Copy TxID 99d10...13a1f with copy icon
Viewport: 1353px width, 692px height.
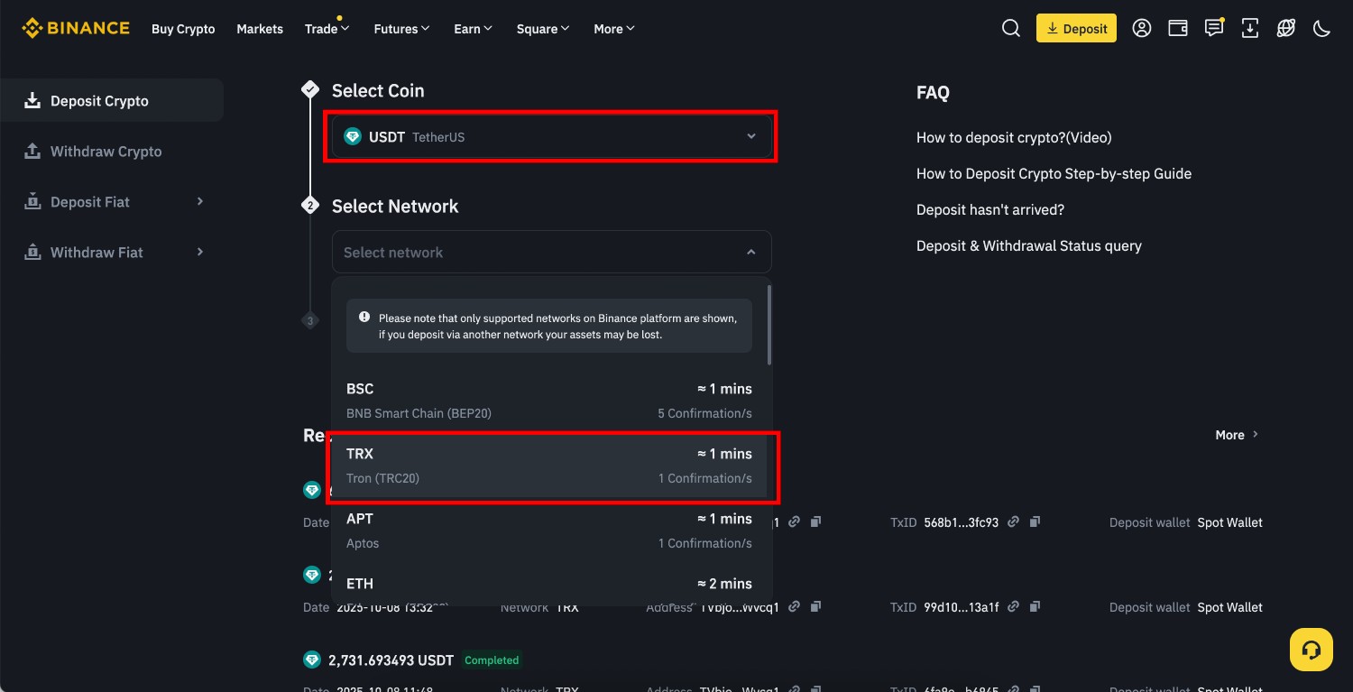pyautogui.click(x=1035, y=606)
